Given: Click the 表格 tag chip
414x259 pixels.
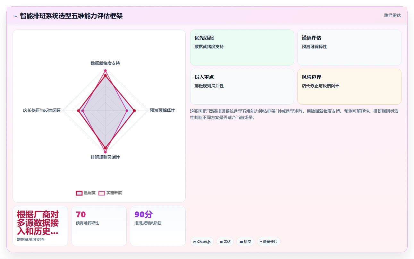Looking at the screenshot, I should [225, 242].
